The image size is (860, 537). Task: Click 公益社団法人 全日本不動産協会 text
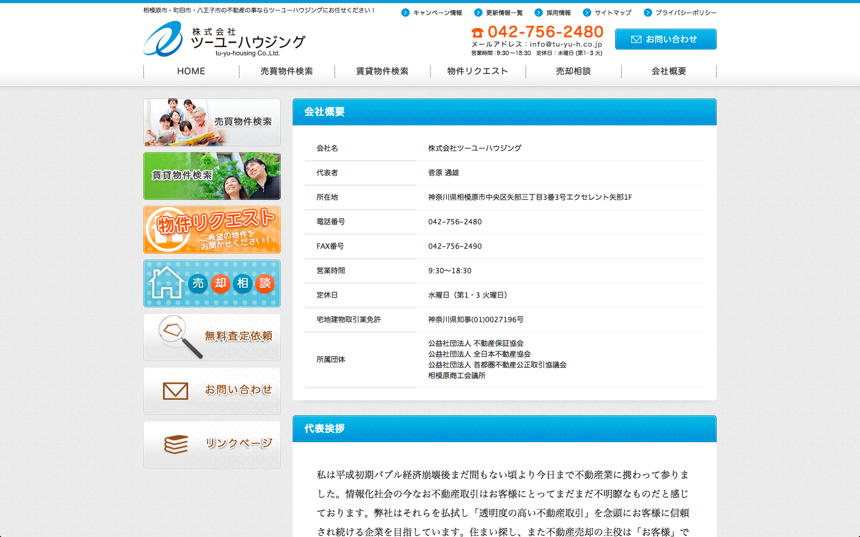tap(480, 354)
